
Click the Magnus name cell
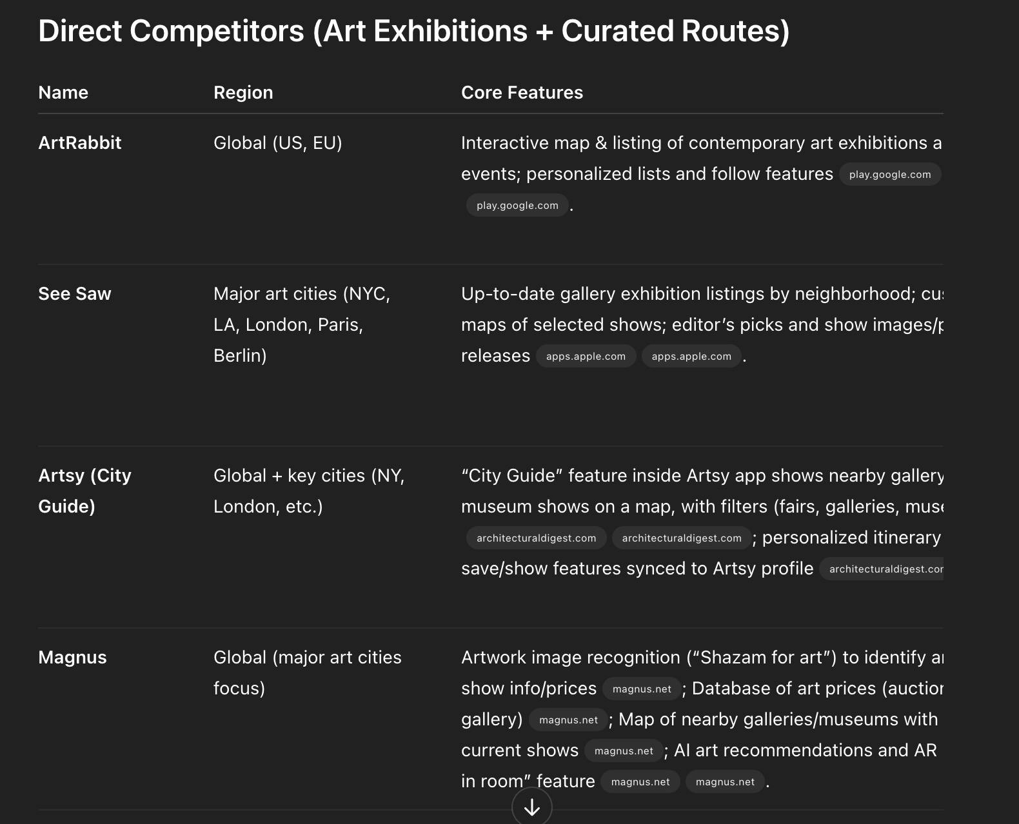coord(72,657)
